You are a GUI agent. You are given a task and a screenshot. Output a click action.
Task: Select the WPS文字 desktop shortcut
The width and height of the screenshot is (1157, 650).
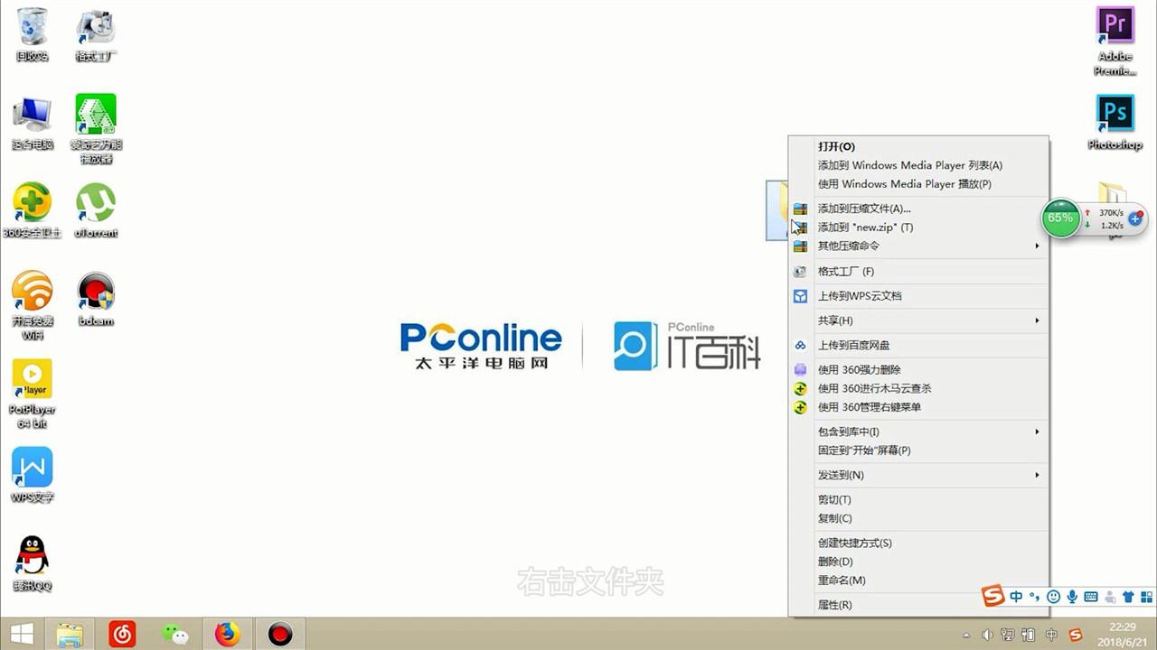[x=33, y=475]
